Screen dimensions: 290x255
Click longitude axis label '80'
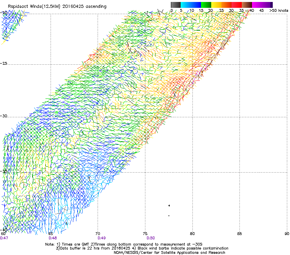(x=192, y=234)
